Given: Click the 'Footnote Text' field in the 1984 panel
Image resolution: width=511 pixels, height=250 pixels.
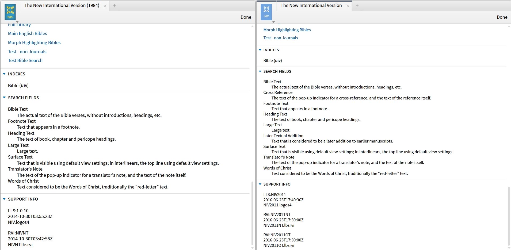Looking at the screenshot, I should 22,121.
